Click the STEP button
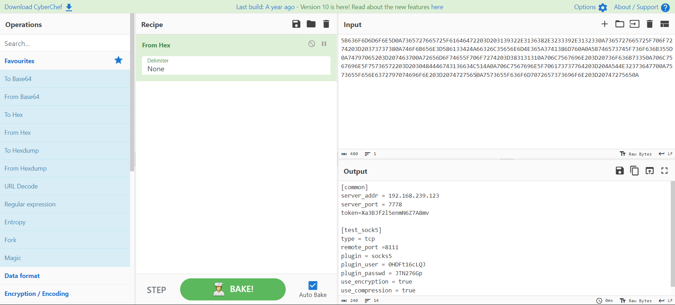Screen dimensions: 675x305 (156, 290)
